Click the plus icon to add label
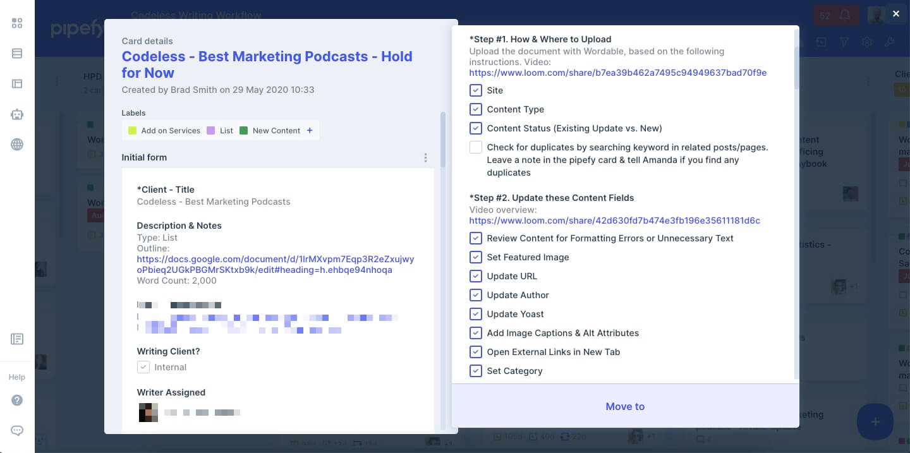 tap(310, 130)
